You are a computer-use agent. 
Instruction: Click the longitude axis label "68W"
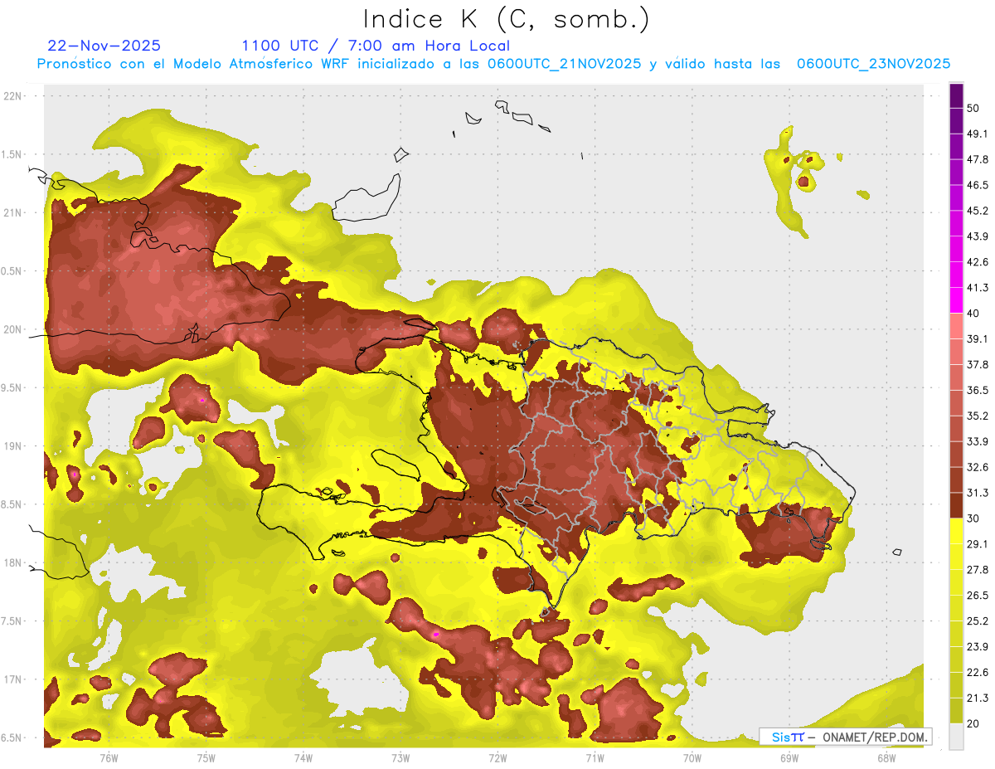[x=886, y=757]
